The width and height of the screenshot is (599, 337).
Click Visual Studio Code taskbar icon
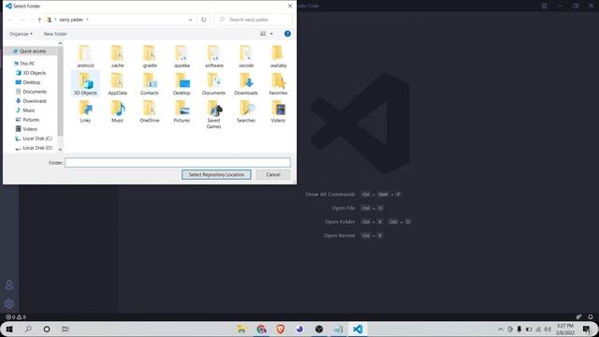(358, 329)
